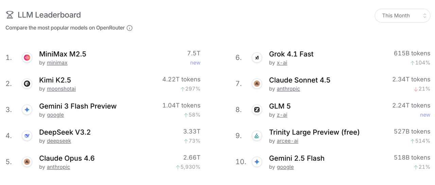The height and width of the screenshot is (185, 435).
Task: Open the z-ai author link
Action: click(x=282, y=115)
